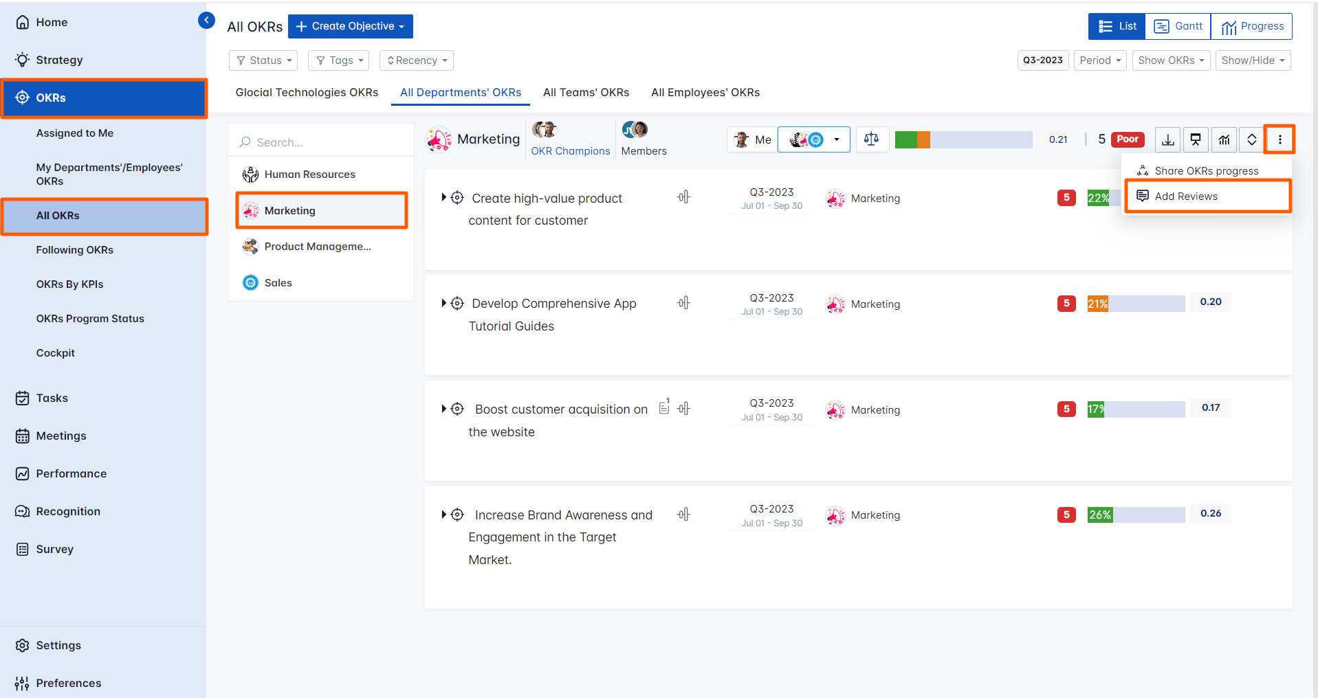The height and width of the screenshot is (698, 1318).
Task: Open the Status filter dropdown
Action: [263, 60]
